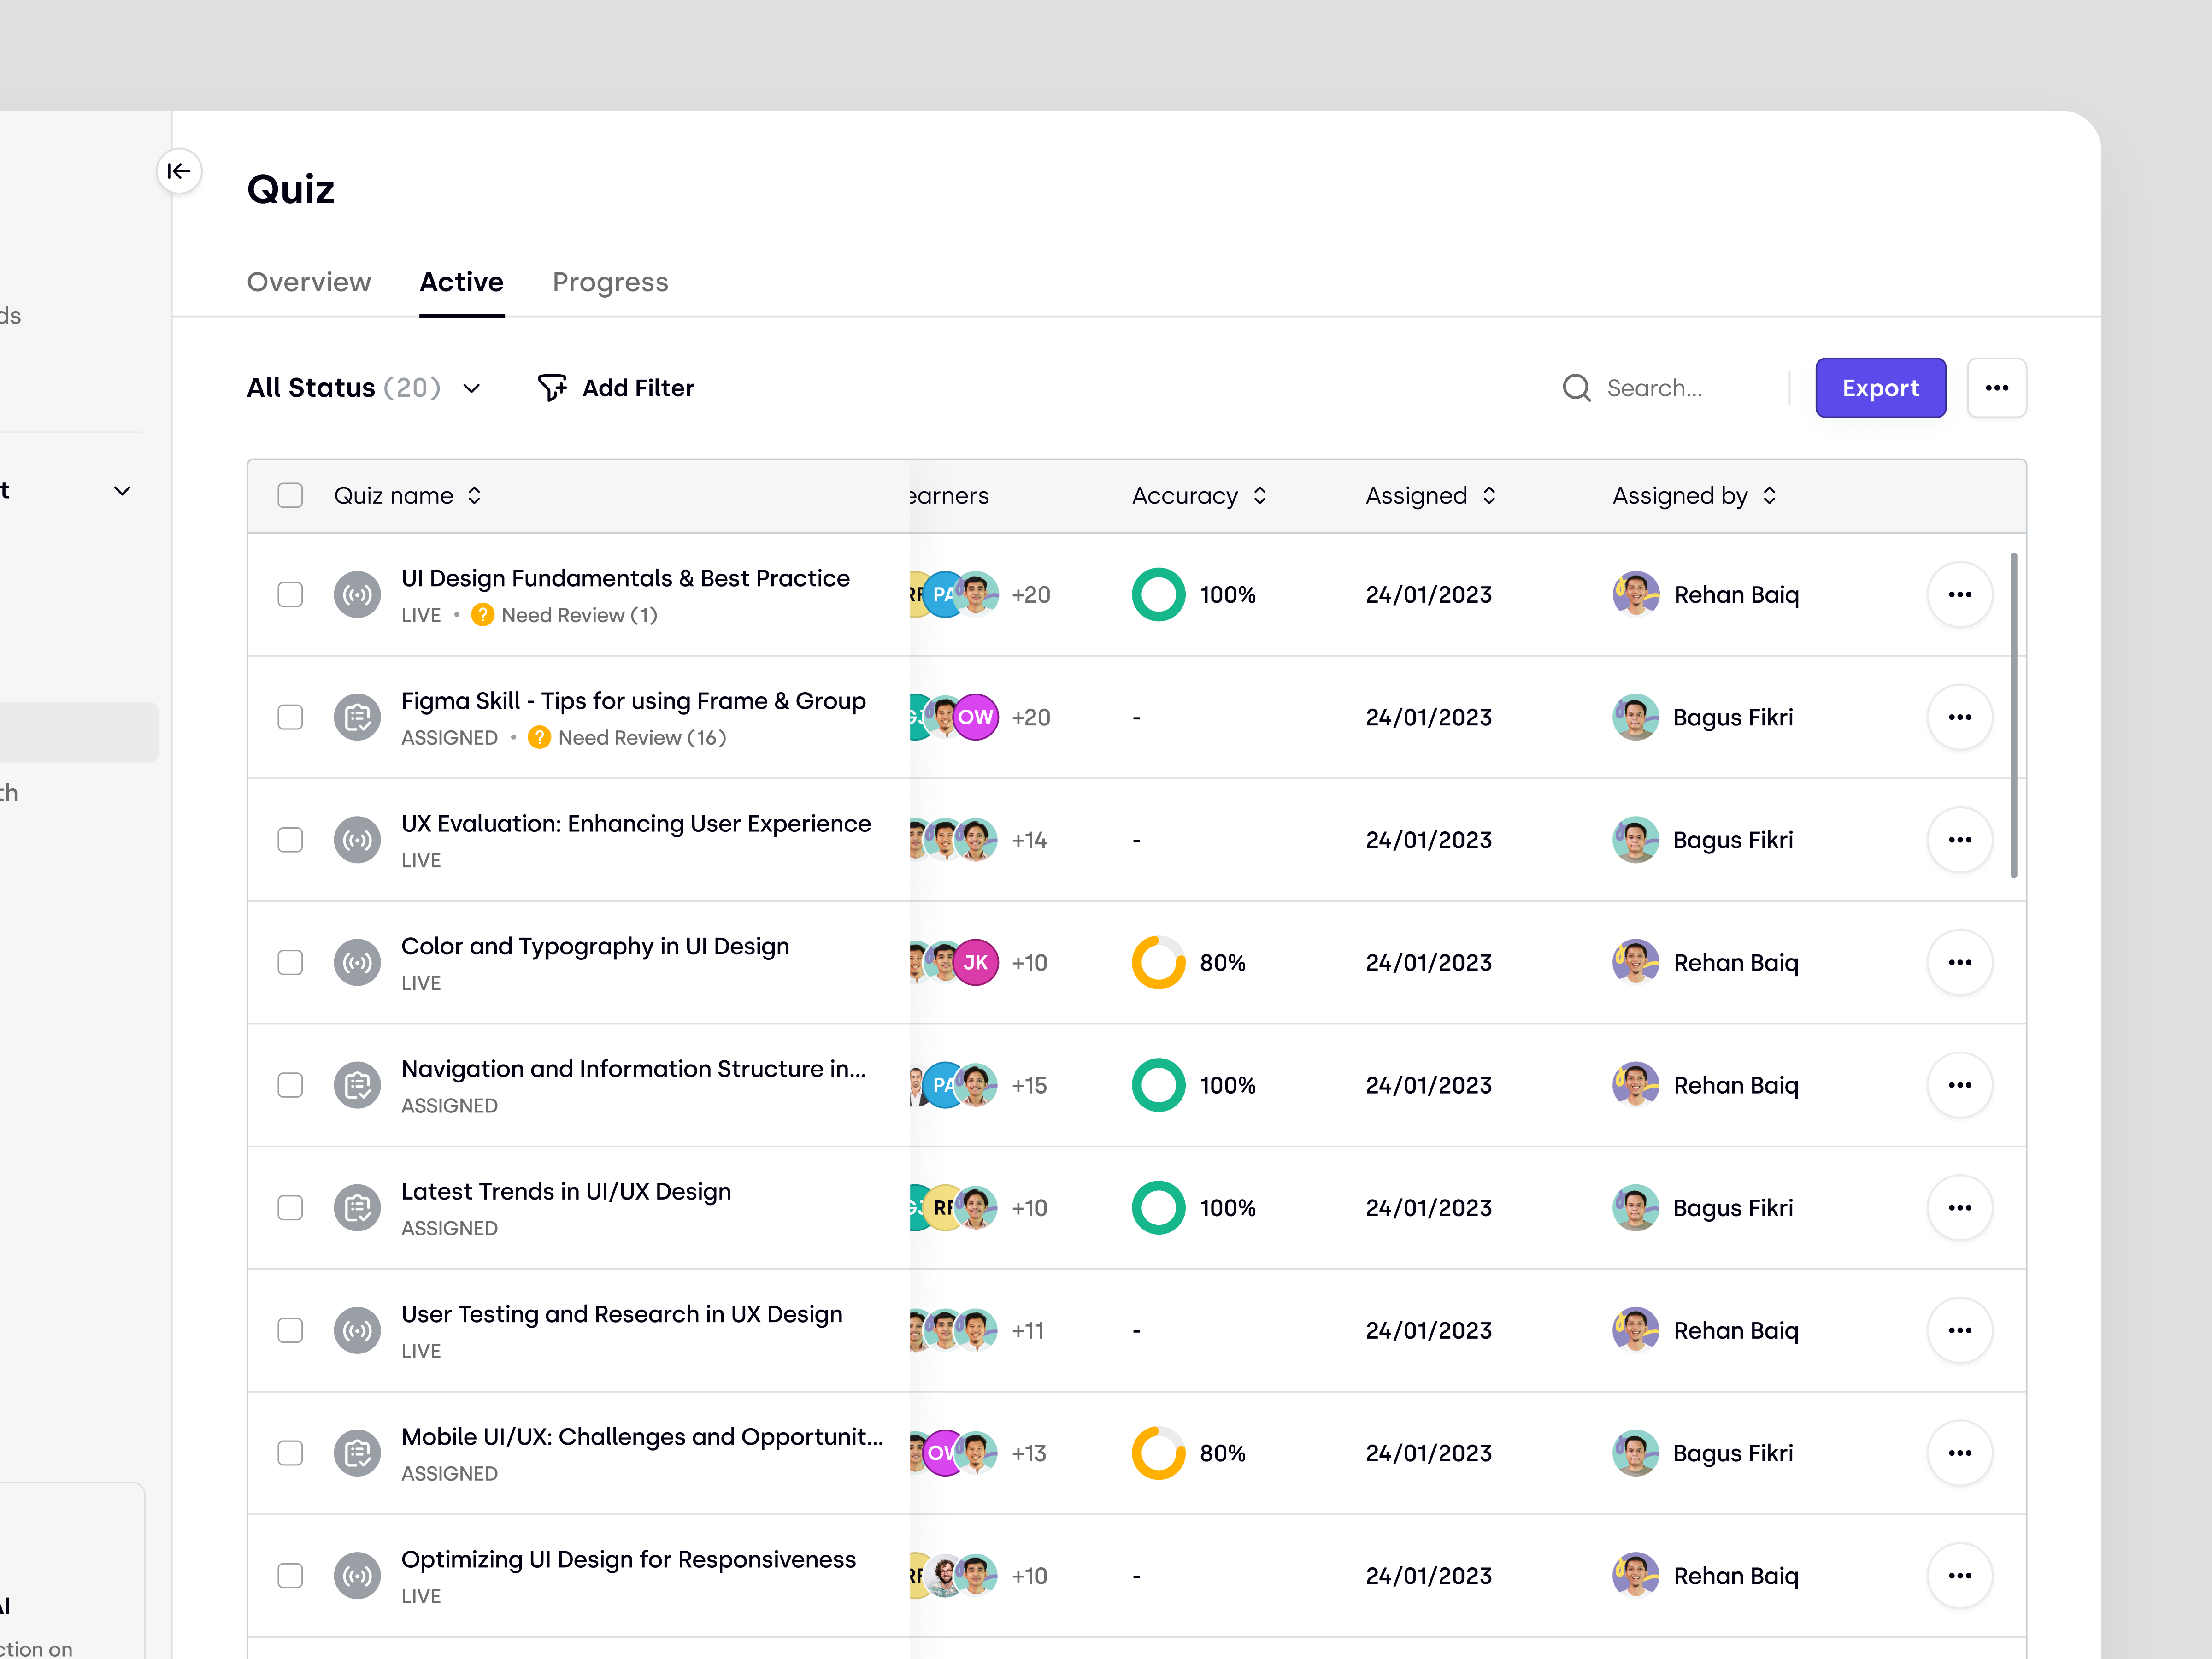Switch to the Overview tab
Screen dimensions: 2212x1659
click(309, 282)
